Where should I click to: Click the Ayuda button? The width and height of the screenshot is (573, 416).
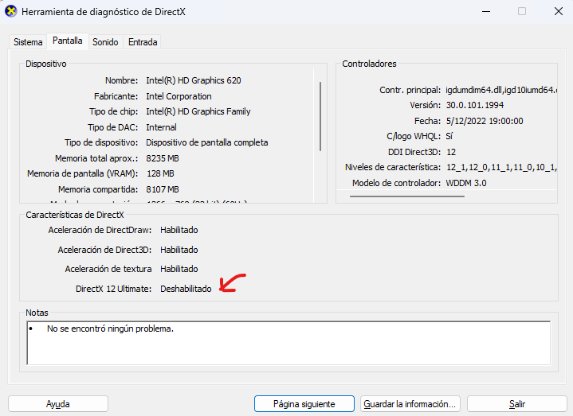coord(58,404)
